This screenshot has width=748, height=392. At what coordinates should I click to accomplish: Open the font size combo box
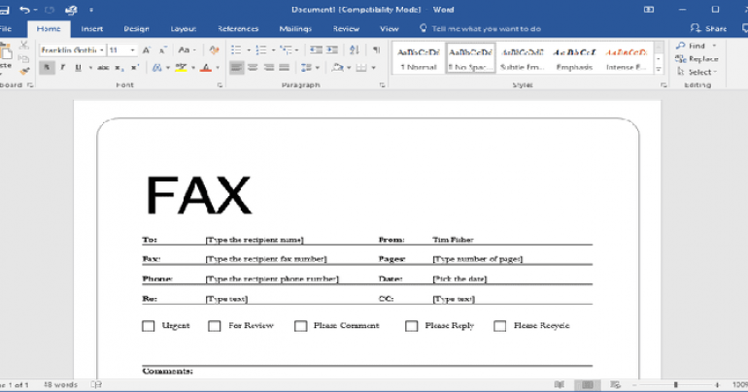[x=122, y=50]
